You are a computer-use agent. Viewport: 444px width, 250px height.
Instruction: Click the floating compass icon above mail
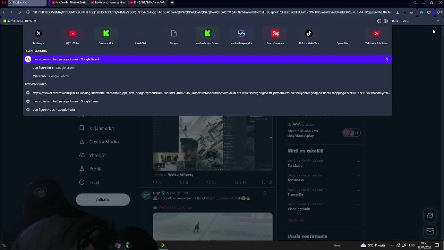pyautogui.click(x=430, y=216)
